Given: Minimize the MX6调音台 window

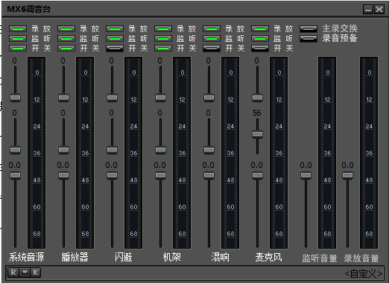Looking at the screenshot, I should click(368, 10).
